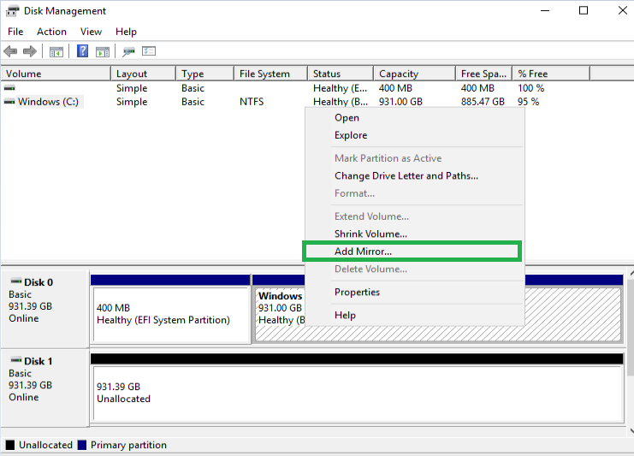Image resolution: width=634 pixels, height=456 pixels.
Task: Sort list by Capacity column header
Action: (x=399, y=74)
